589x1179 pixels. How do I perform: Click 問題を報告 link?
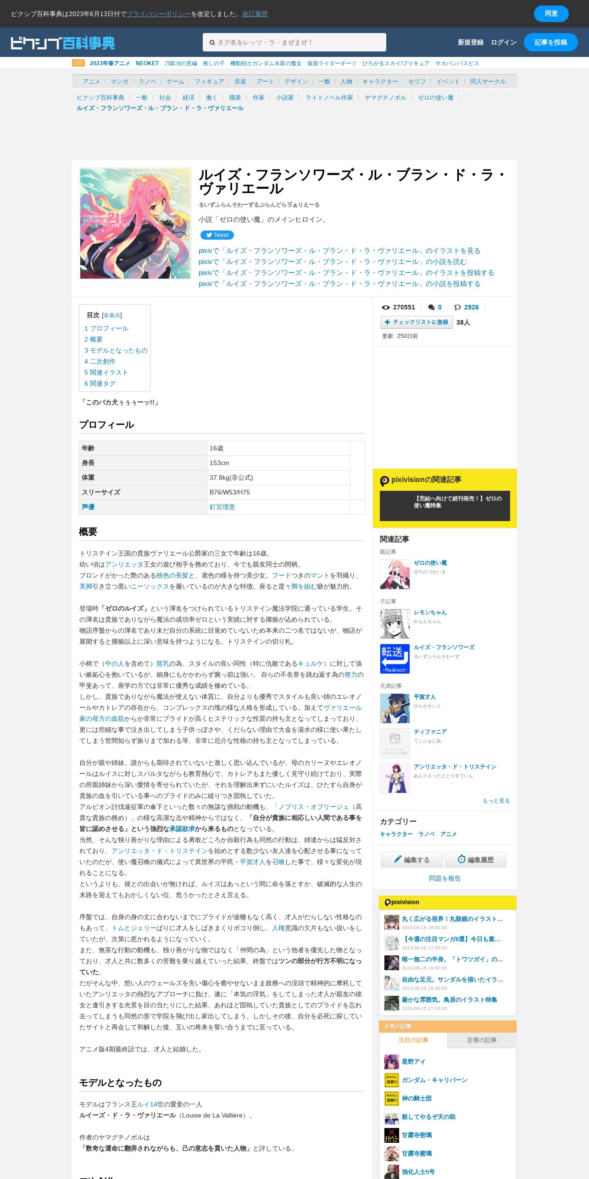[x=445, y=878]
